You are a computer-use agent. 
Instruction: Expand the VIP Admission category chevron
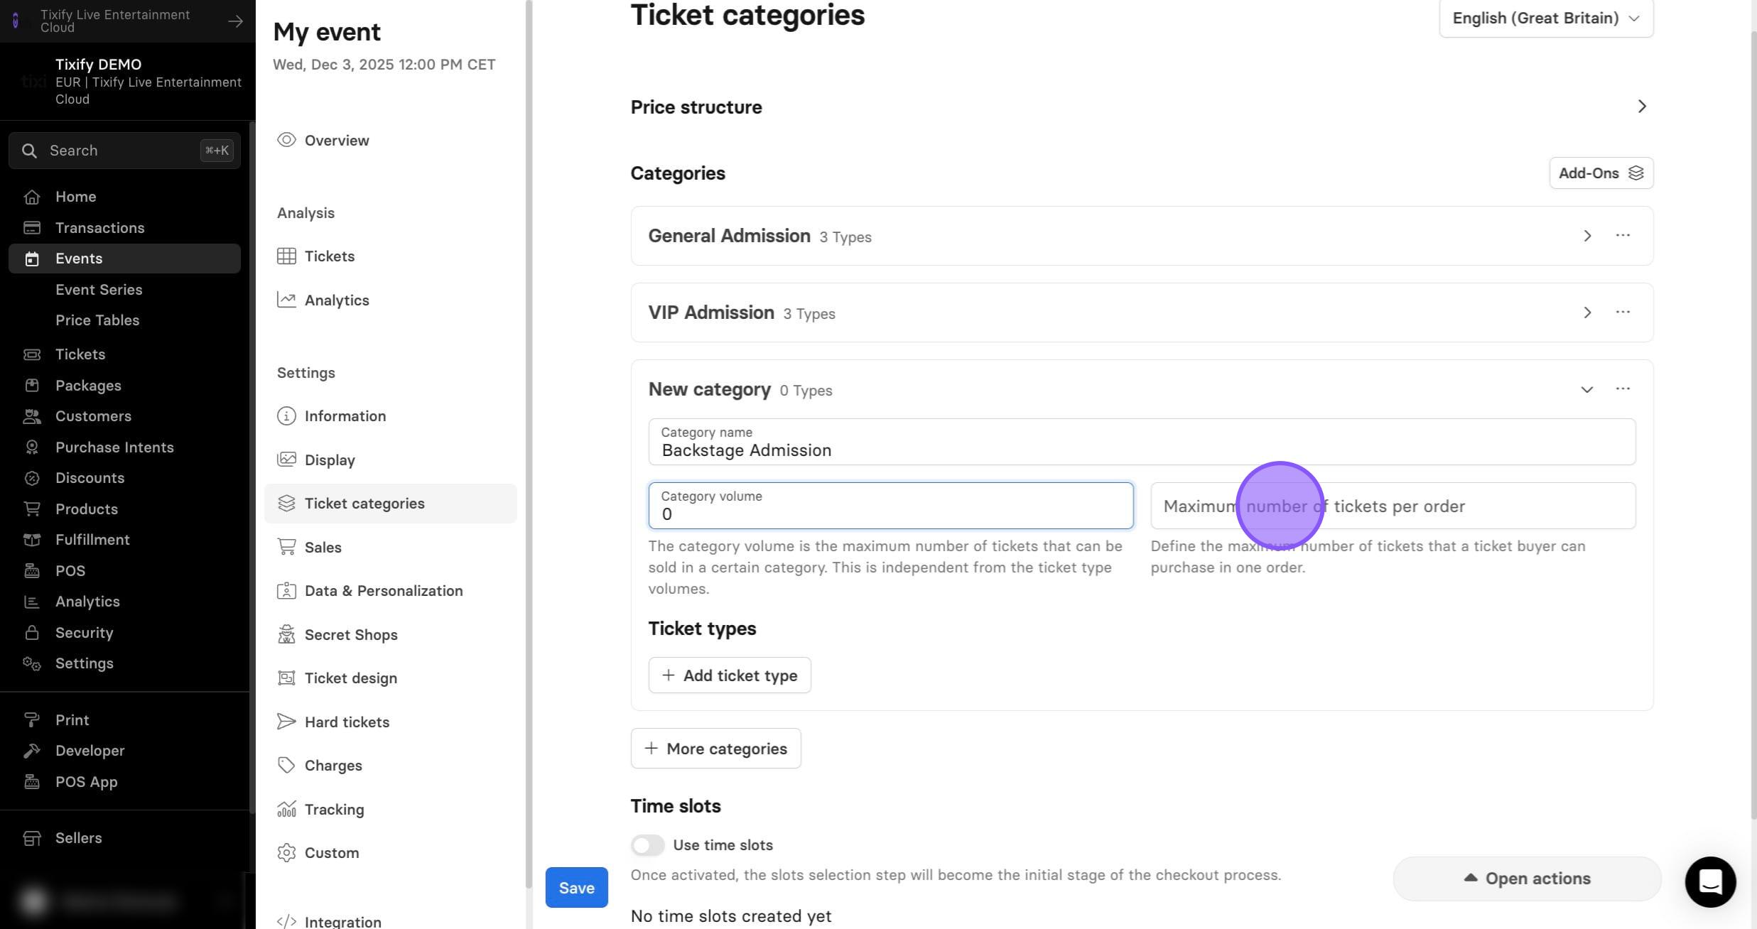[x=1587, y=313]
